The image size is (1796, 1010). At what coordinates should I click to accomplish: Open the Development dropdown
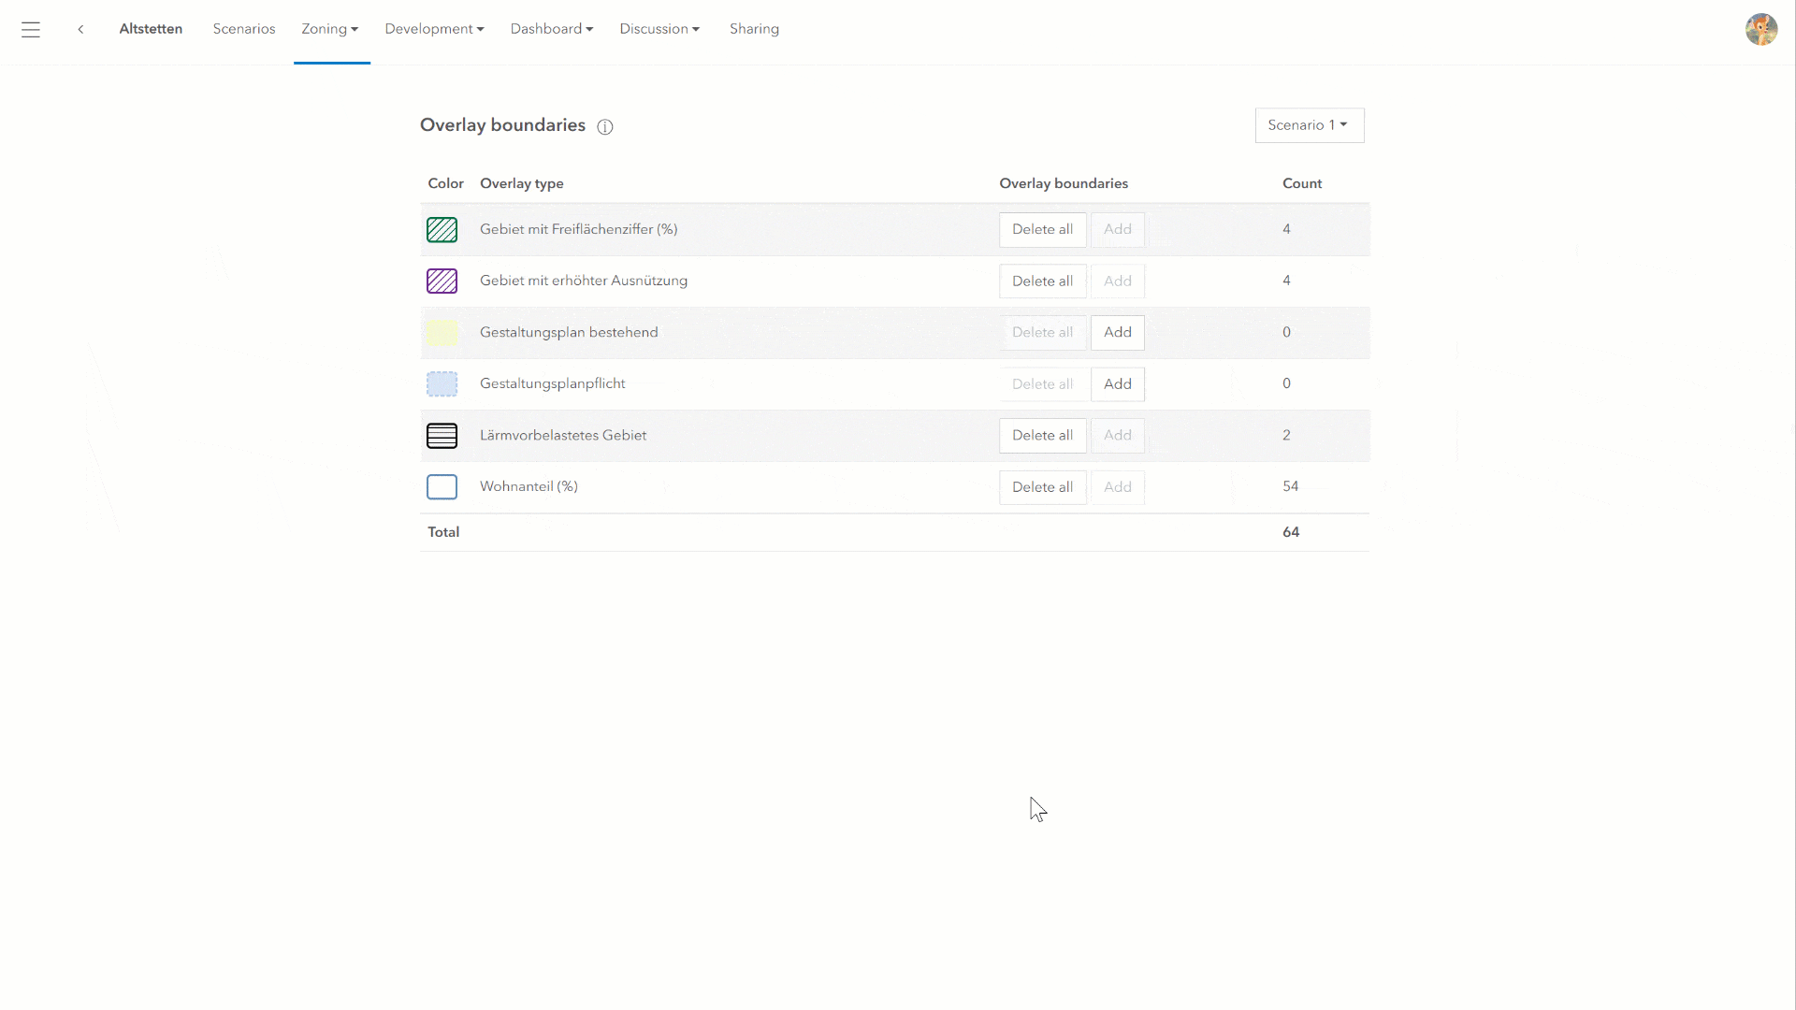(434, 29)
